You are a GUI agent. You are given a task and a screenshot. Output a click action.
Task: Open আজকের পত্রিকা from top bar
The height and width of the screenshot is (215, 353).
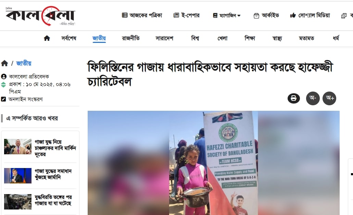[142, 15]
